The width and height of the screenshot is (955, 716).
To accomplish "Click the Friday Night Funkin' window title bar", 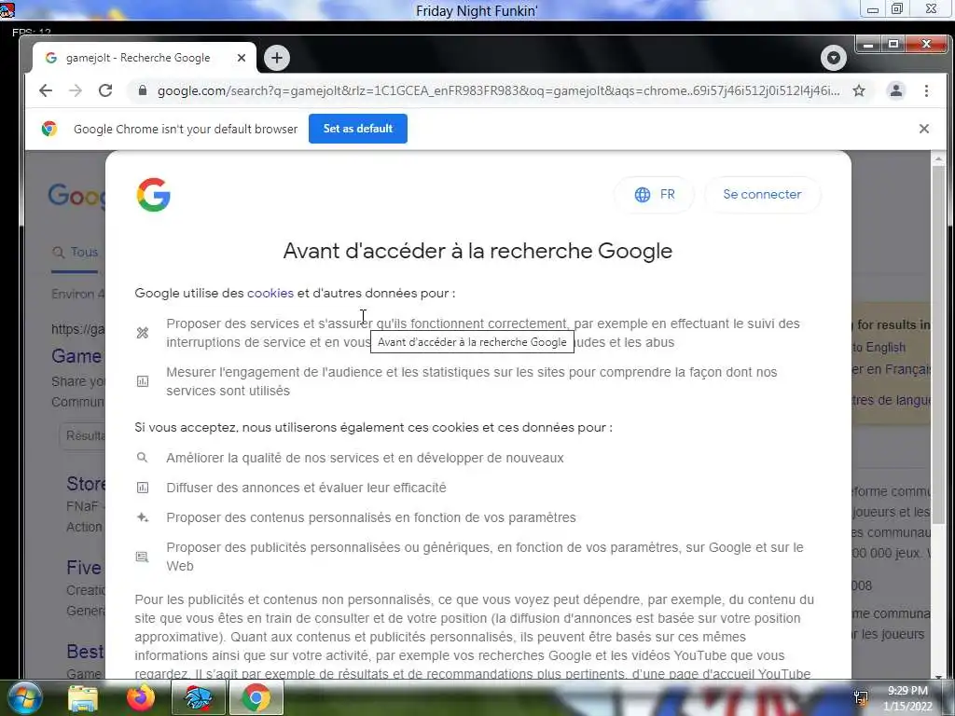I will click(477, 10).
